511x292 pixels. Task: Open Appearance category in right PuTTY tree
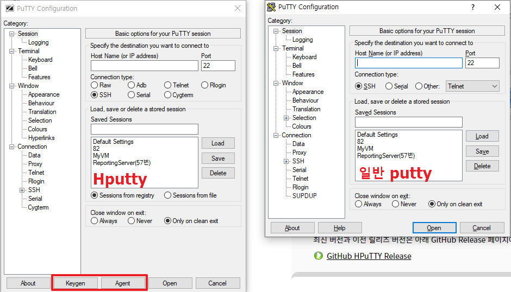click(x=308, y=92)
